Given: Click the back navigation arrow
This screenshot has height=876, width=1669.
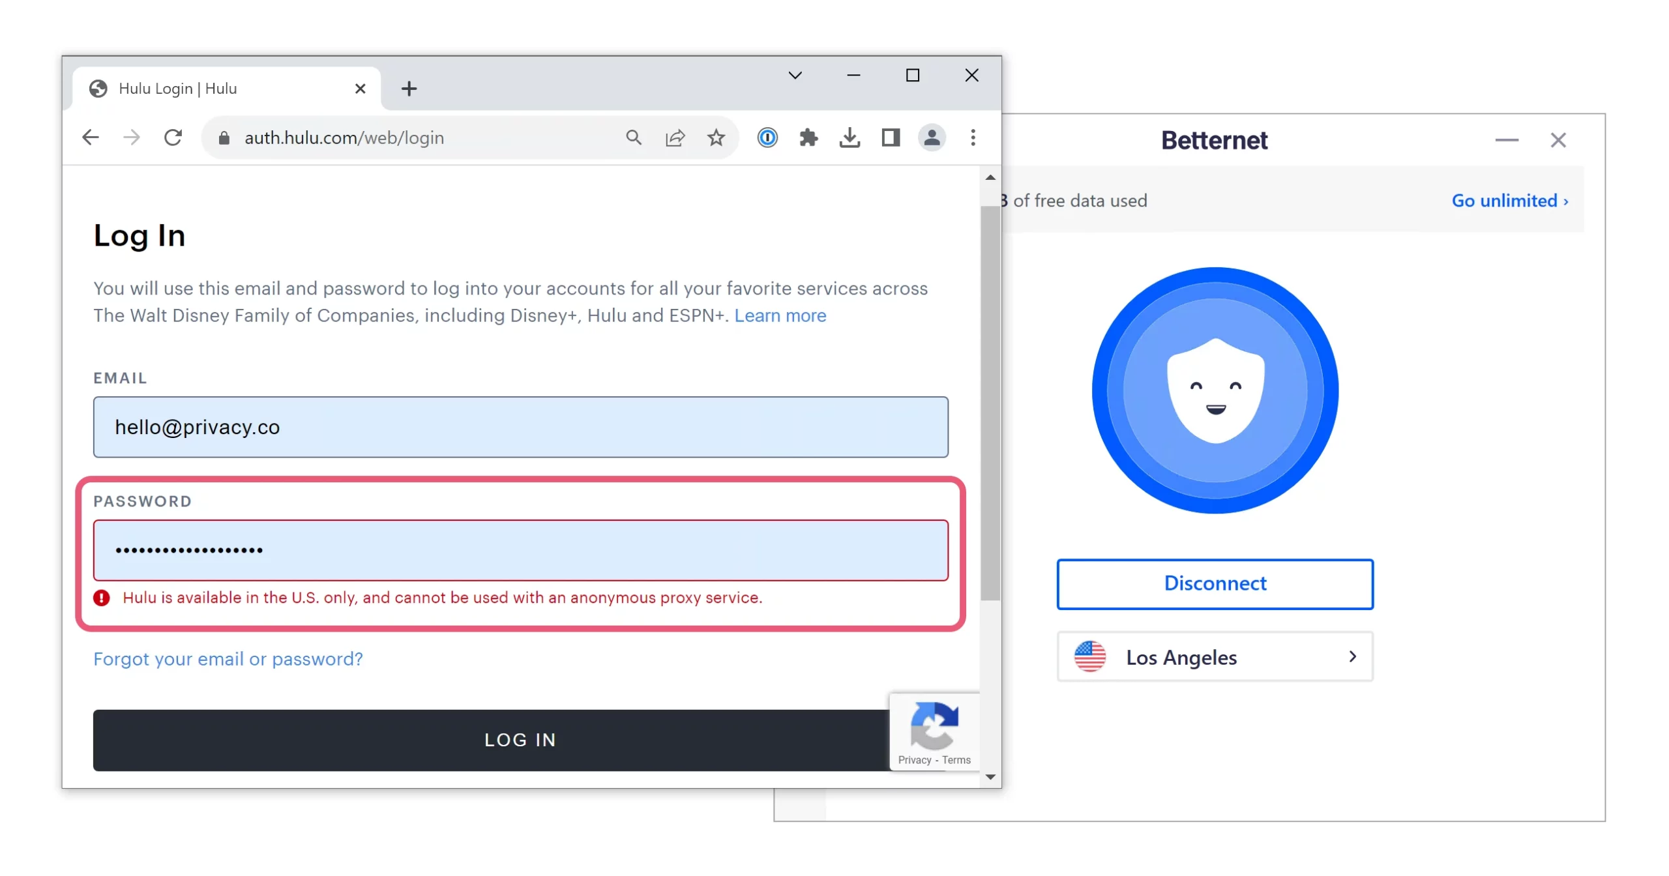Looking at the screenshot, I should (91, 138).
